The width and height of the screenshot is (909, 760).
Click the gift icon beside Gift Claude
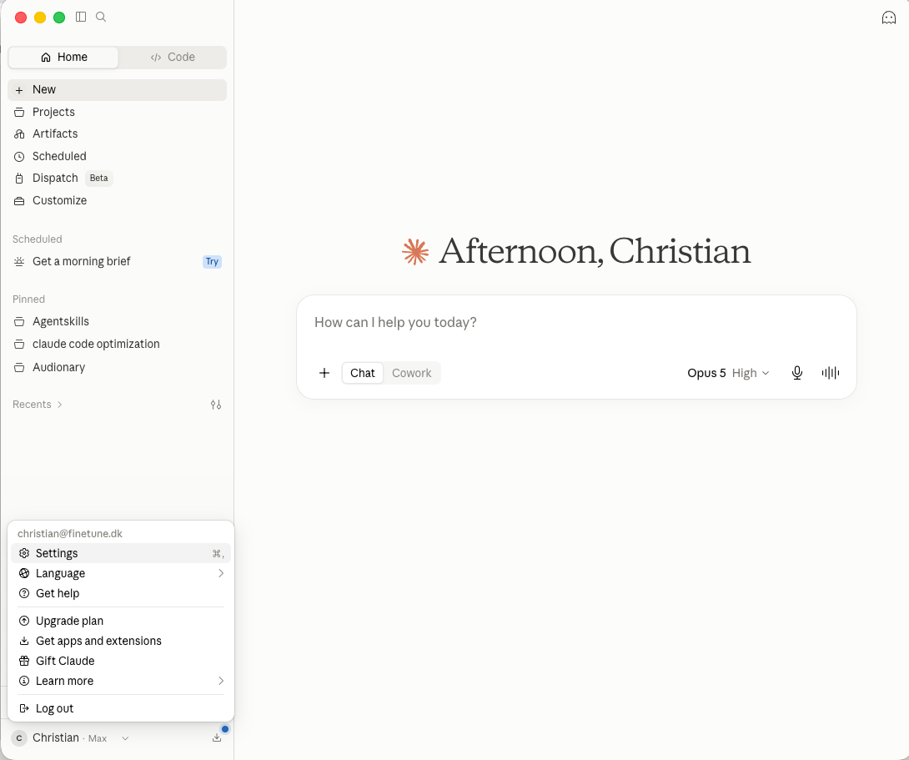(x=24, y=661)
